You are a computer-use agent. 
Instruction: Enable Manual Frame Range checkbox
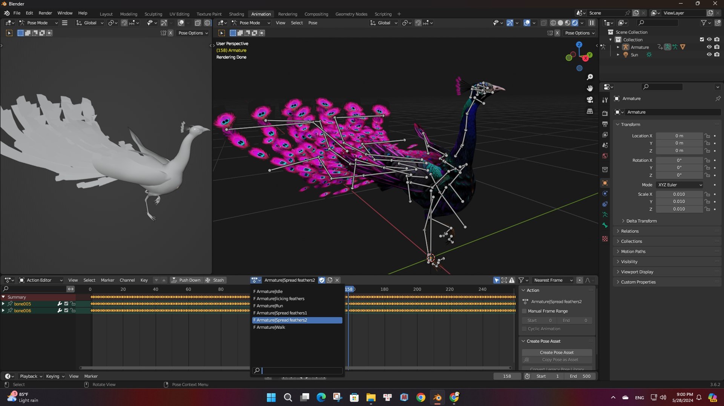(524, 311)
